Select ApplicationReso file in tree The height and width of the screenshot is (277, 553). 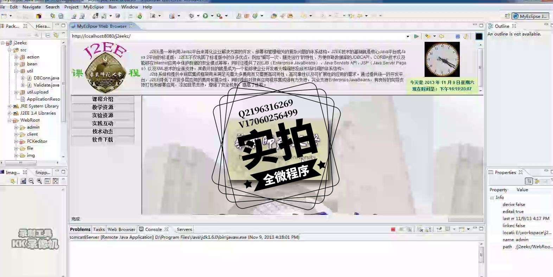tap(44, 99)
